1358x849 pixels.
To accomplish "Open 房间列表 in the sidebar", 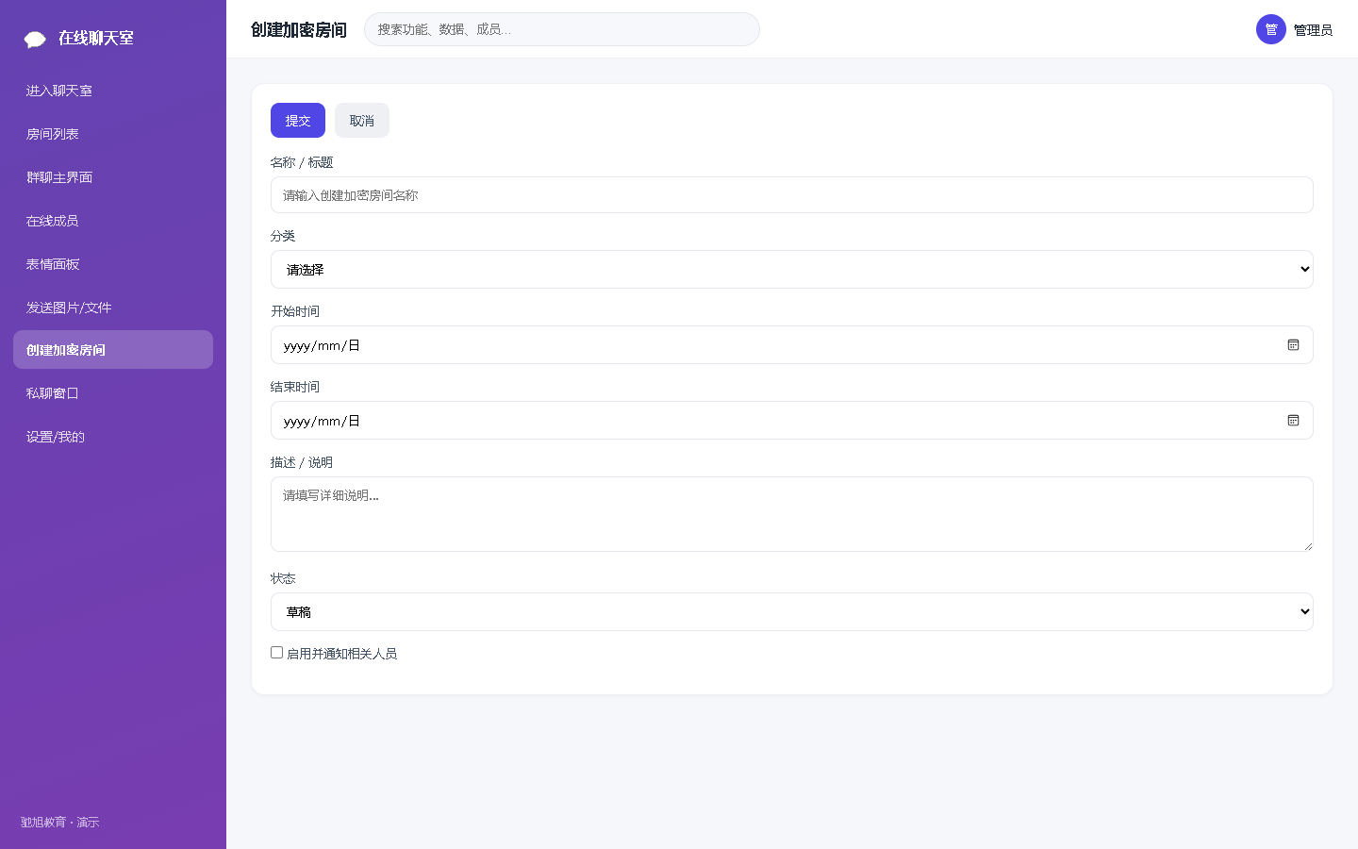I will tap(113, 134).
